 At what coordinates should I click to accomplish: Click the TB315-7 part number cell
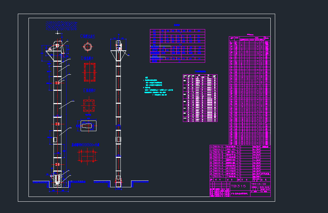(x=219, y=160)
